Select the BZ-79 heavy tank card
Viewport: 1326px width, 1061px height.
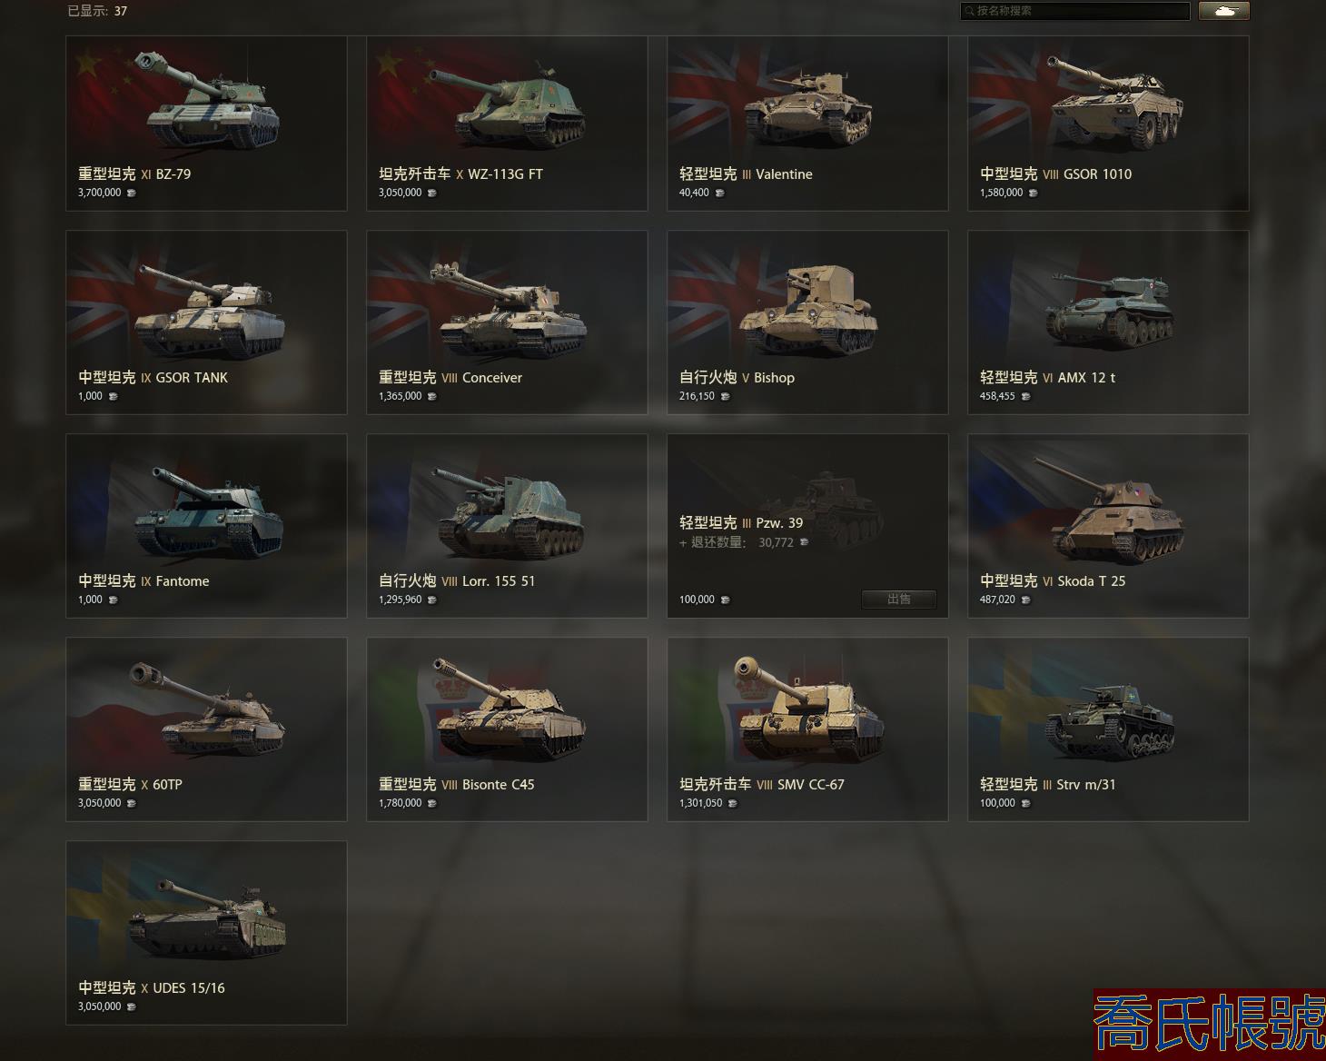206,124
